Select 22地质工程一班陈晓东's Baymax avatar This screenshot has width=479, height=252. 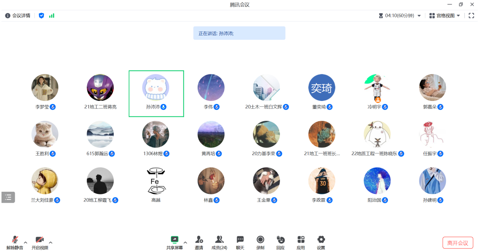tap(377, 134)
